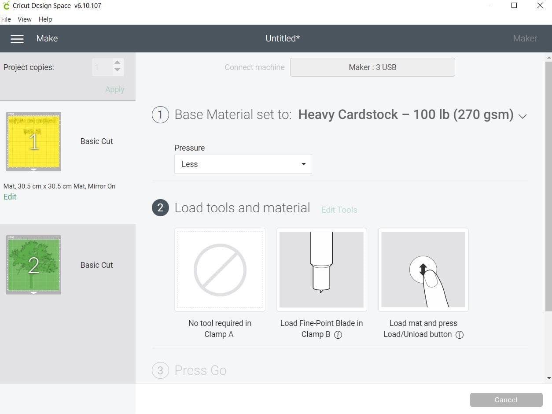The image size is (552, 414).
Task: Select the yellow mat 1 thumbnail
Action: point(33,141)
